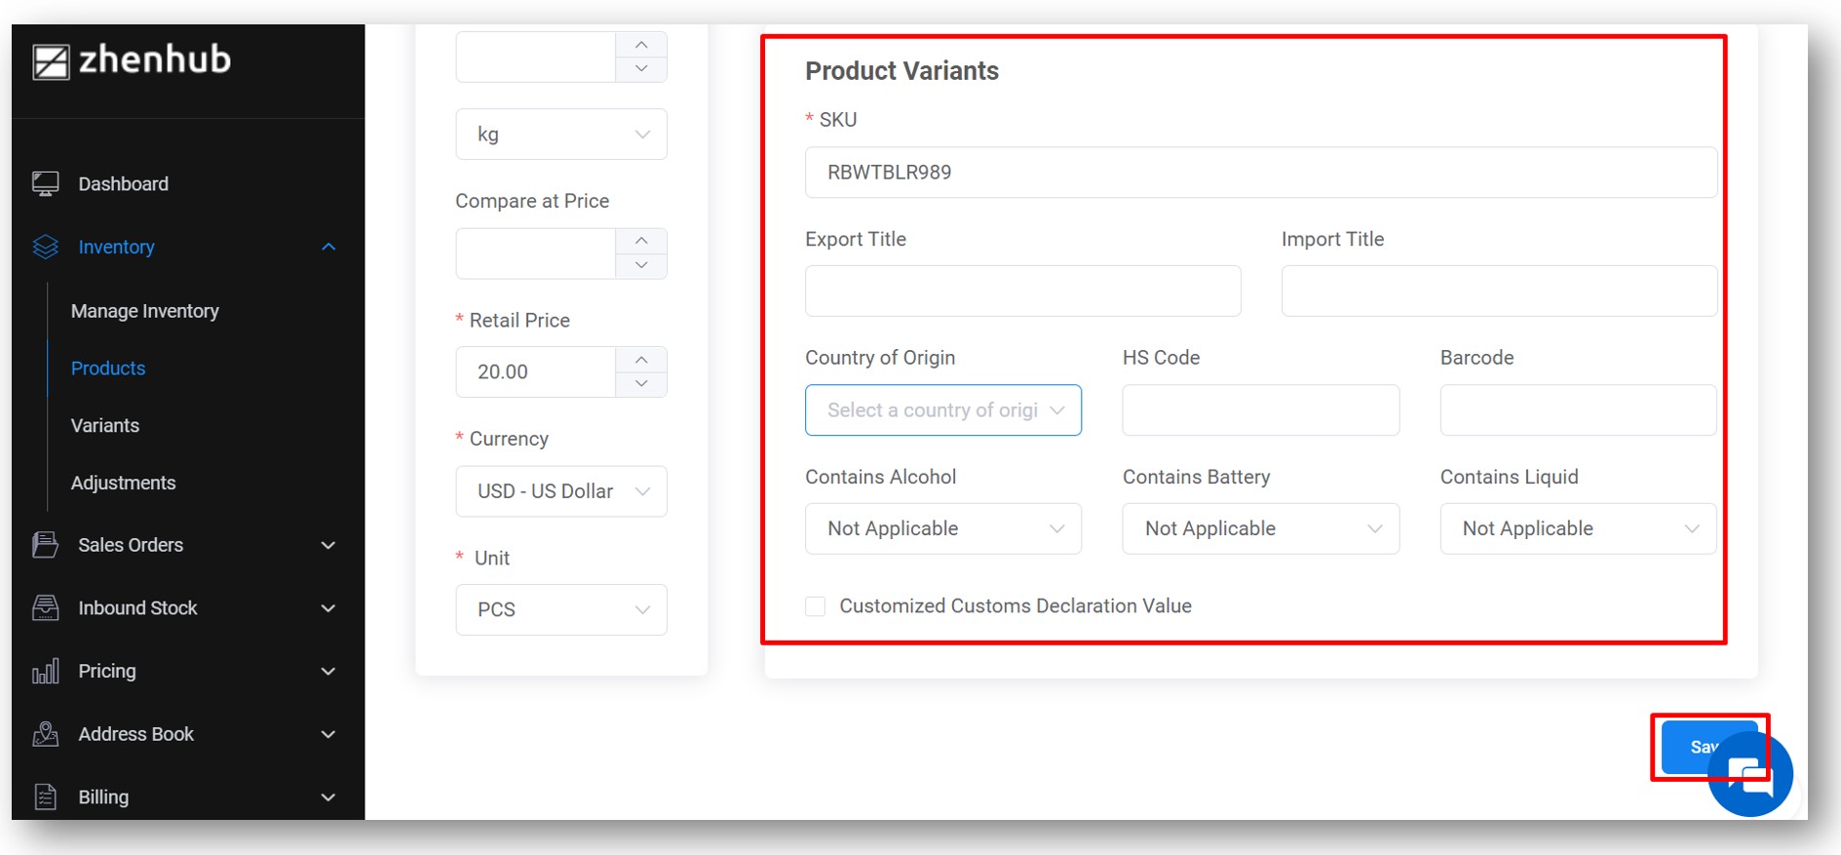Collapse the Inventory menu chevron
Image resolution: width=1841 pixels, height=855 pixels.
pos(328,248)
